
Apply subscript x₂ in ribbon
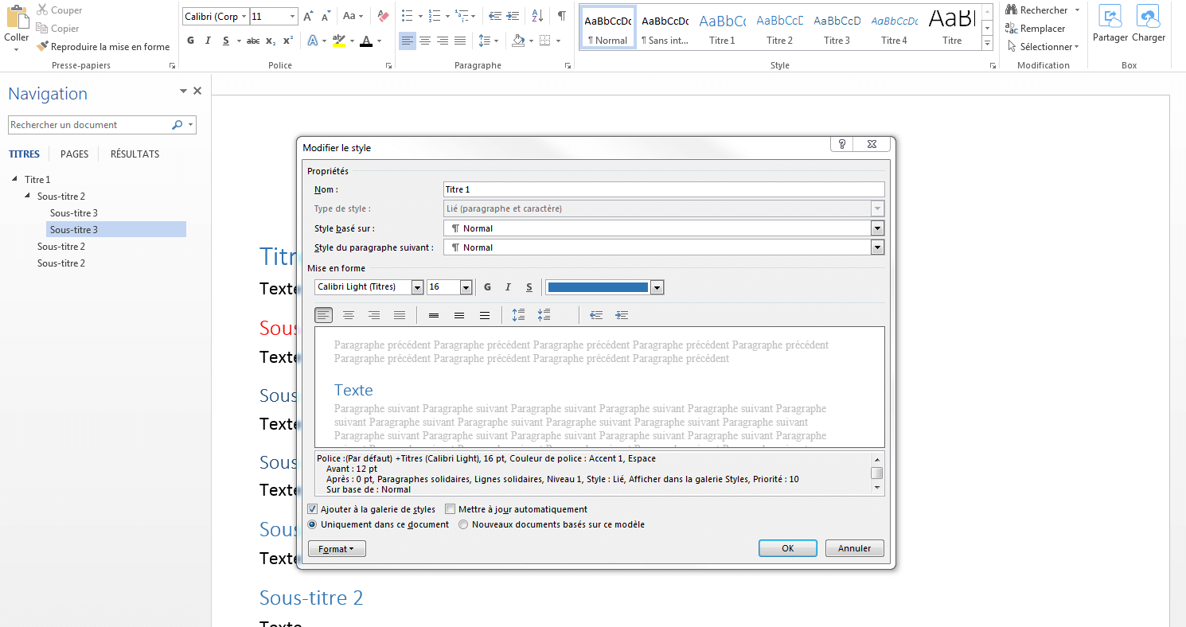point(271,41)
